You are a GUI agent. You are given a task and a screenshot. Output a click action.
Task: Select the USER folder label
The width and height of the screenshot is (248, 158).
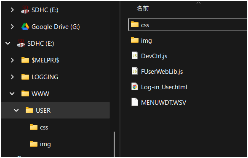(x=43, y=111)
